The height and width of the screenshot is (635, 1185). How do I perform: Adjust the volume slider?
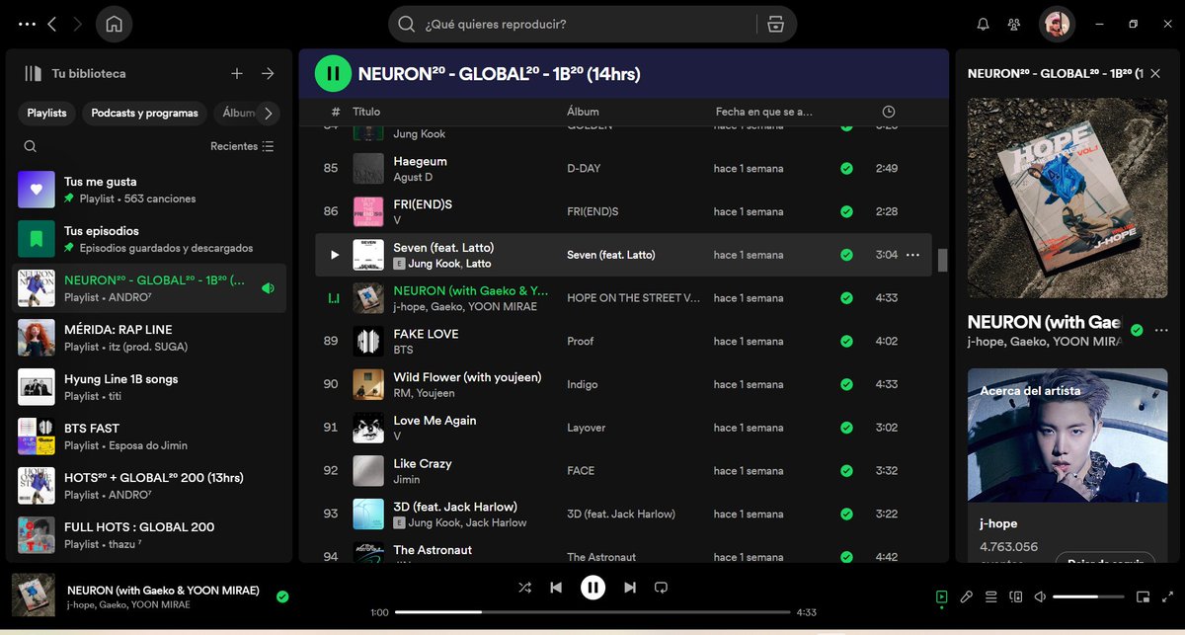pos(1088,596)
